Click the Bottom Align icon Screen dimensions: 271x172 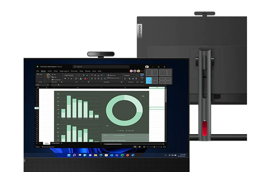(x=98, y=75)
